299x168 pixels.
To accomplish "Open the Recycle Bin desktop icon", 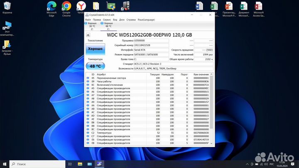I will [7, 7].
